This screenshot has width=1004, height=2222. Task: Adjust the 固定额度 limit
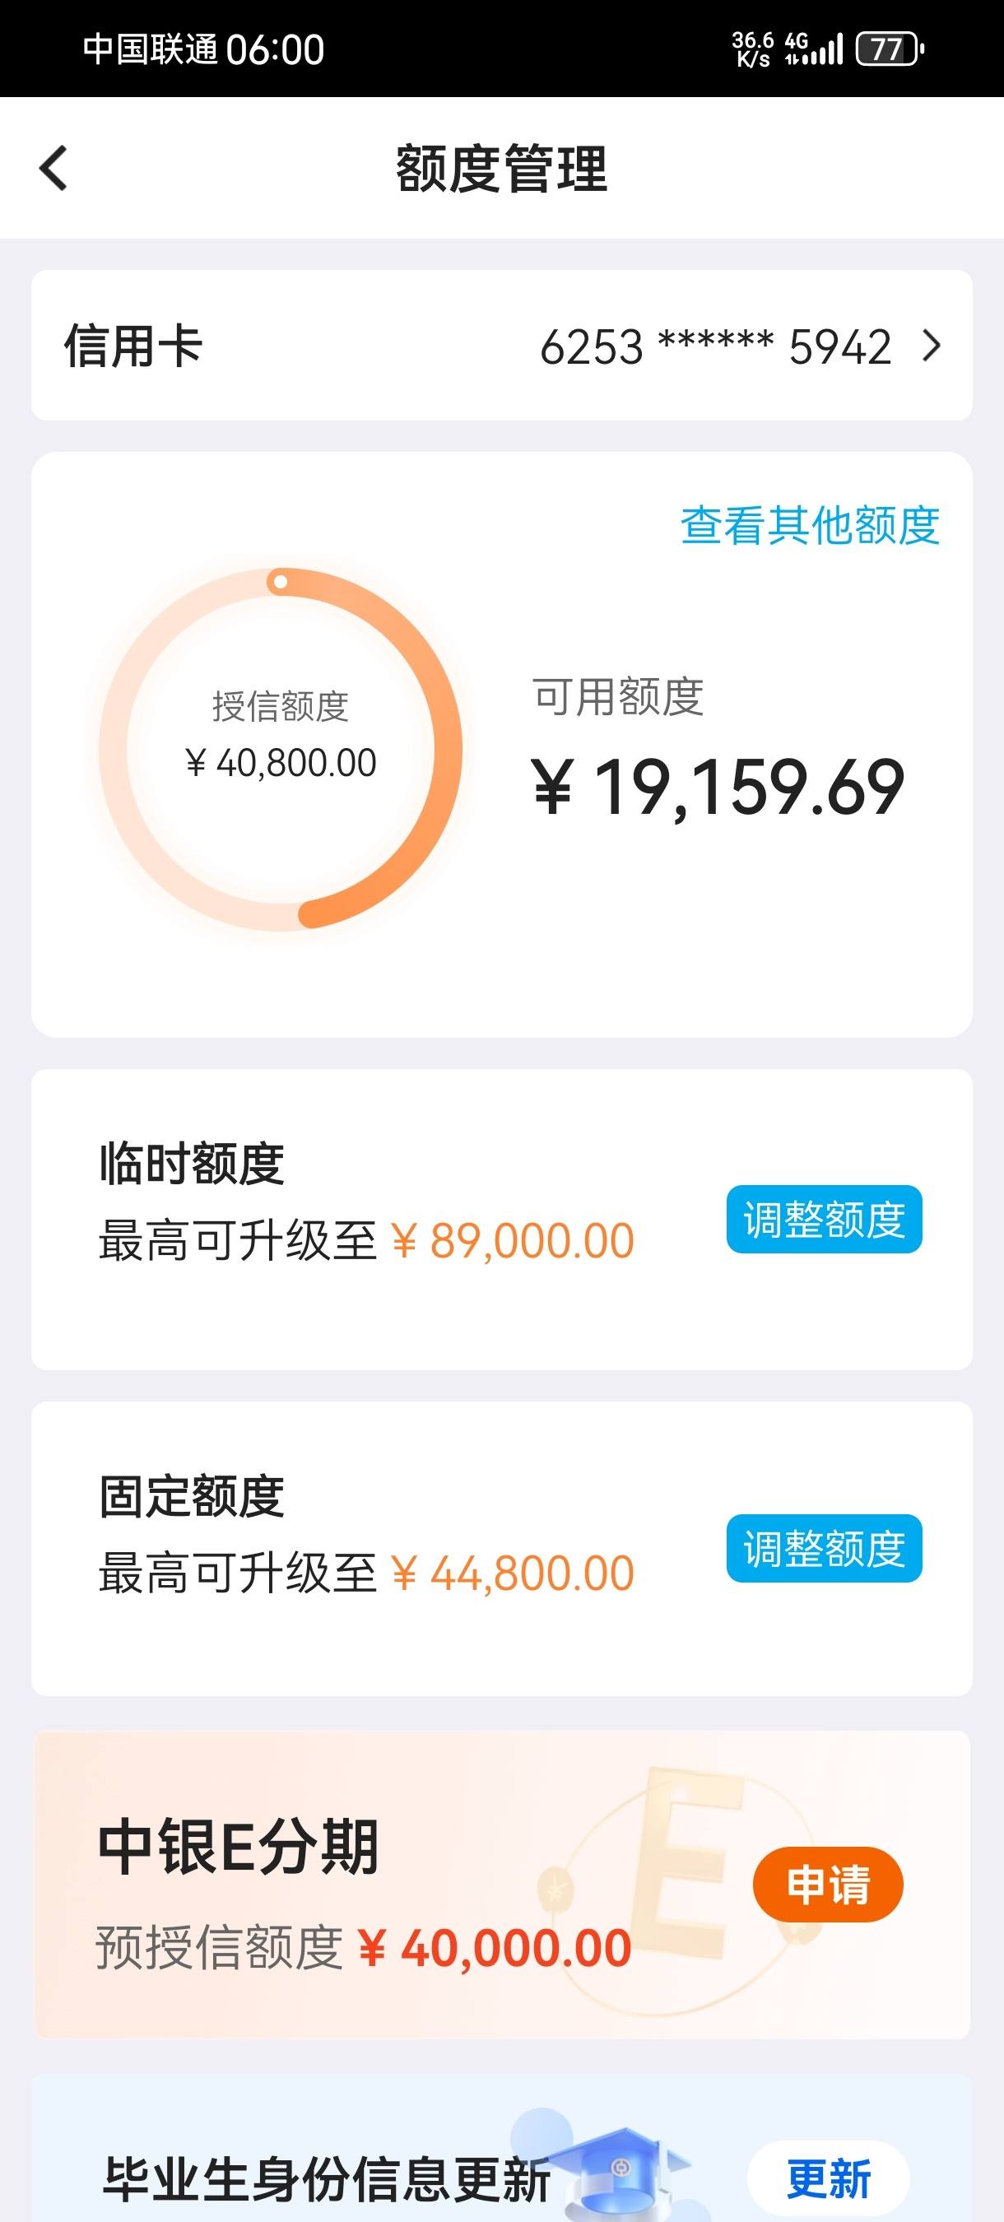(x=824, y=1548)
